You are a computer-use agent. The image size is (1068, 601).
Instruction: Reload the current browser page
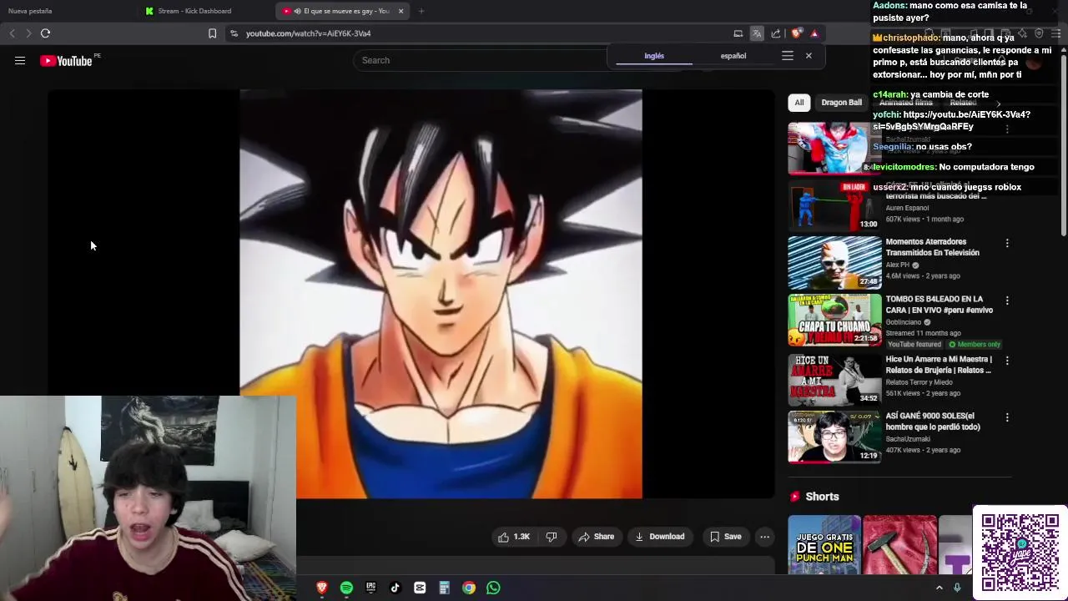click(46, 33)
